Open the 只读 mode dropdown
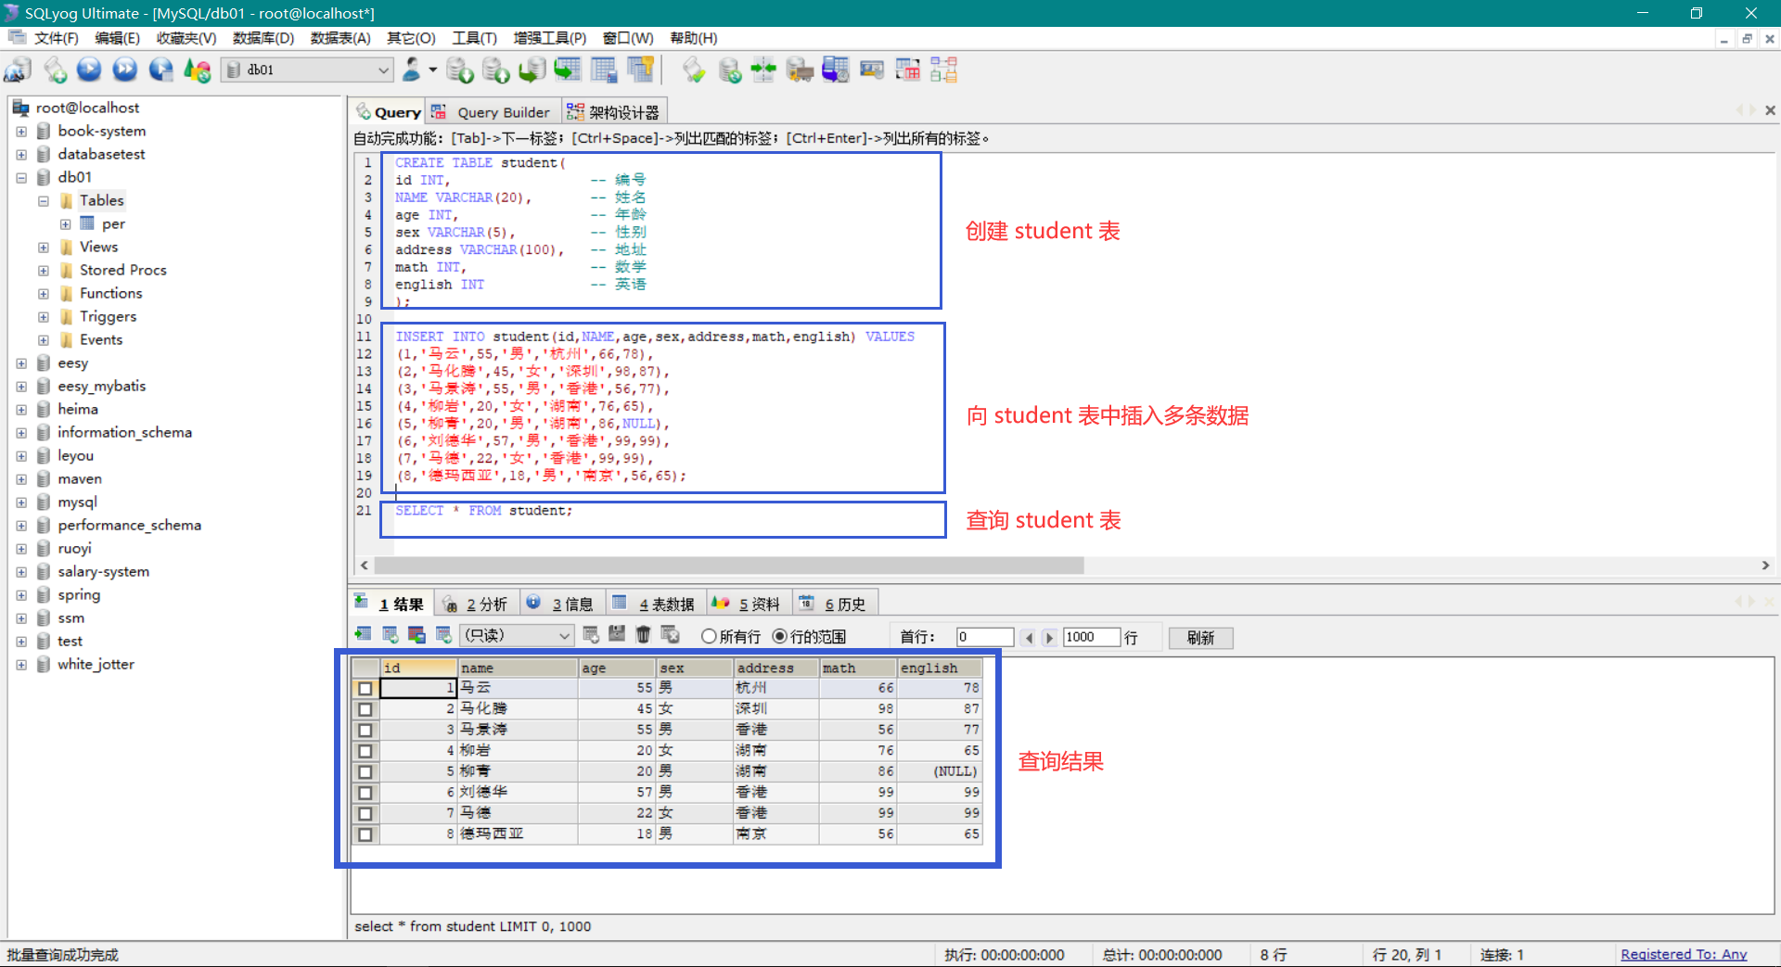 (x=564, y=636)
